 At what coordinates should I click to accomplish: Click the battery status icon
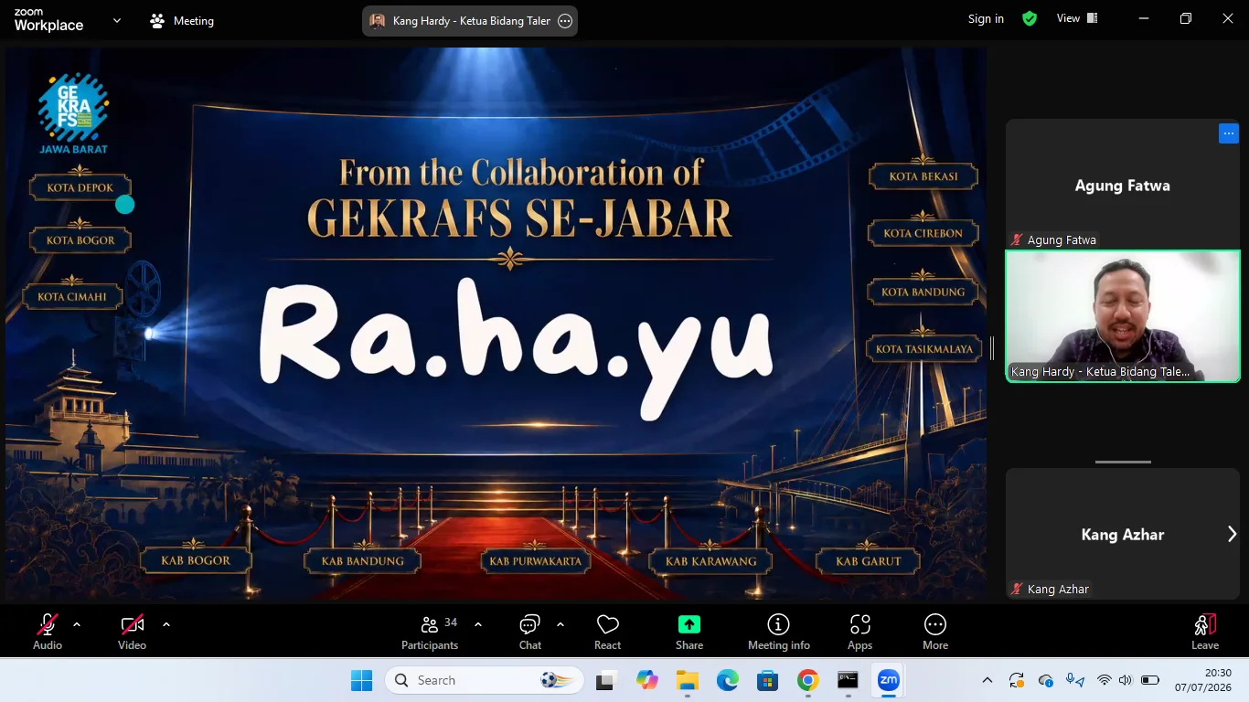(1150, 680)
